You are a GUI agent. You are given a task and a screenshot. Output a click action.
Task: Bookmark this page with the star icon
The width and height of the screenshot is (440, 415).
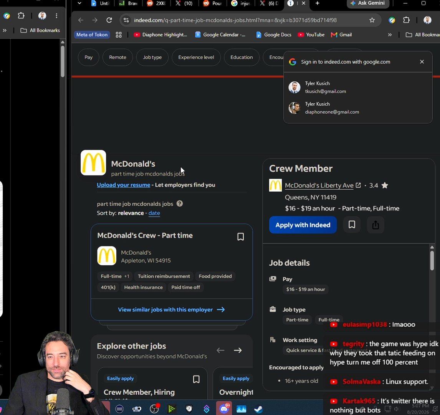(x=372, y=20)
